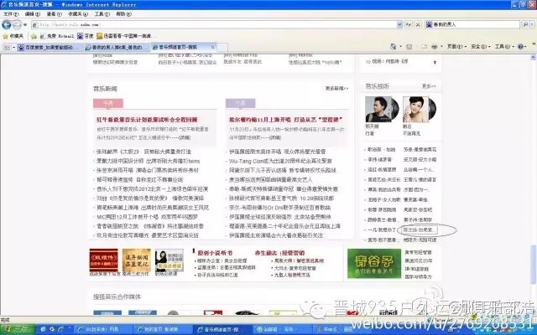Screen dimensions: 537x335
Task: Open the tab list dropdown arrow
Action: [13, 47]
